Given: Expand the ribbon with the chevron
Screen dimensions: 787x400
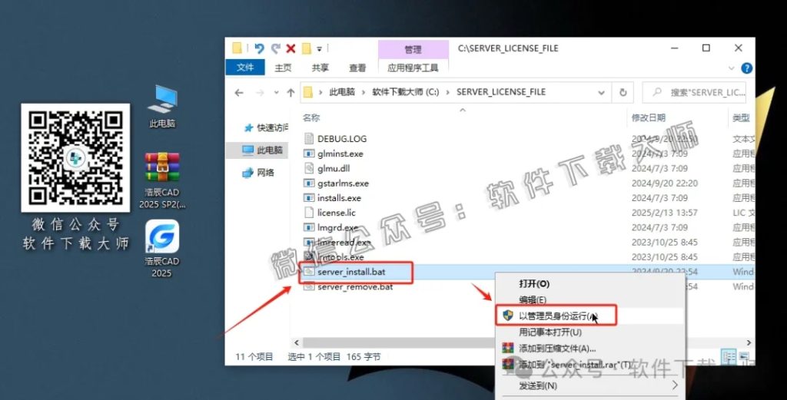Looking at the screenshot, I should click(x=732, y=68).
